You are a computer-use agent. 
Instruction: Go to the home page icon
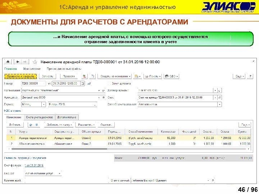pos(8,62)
